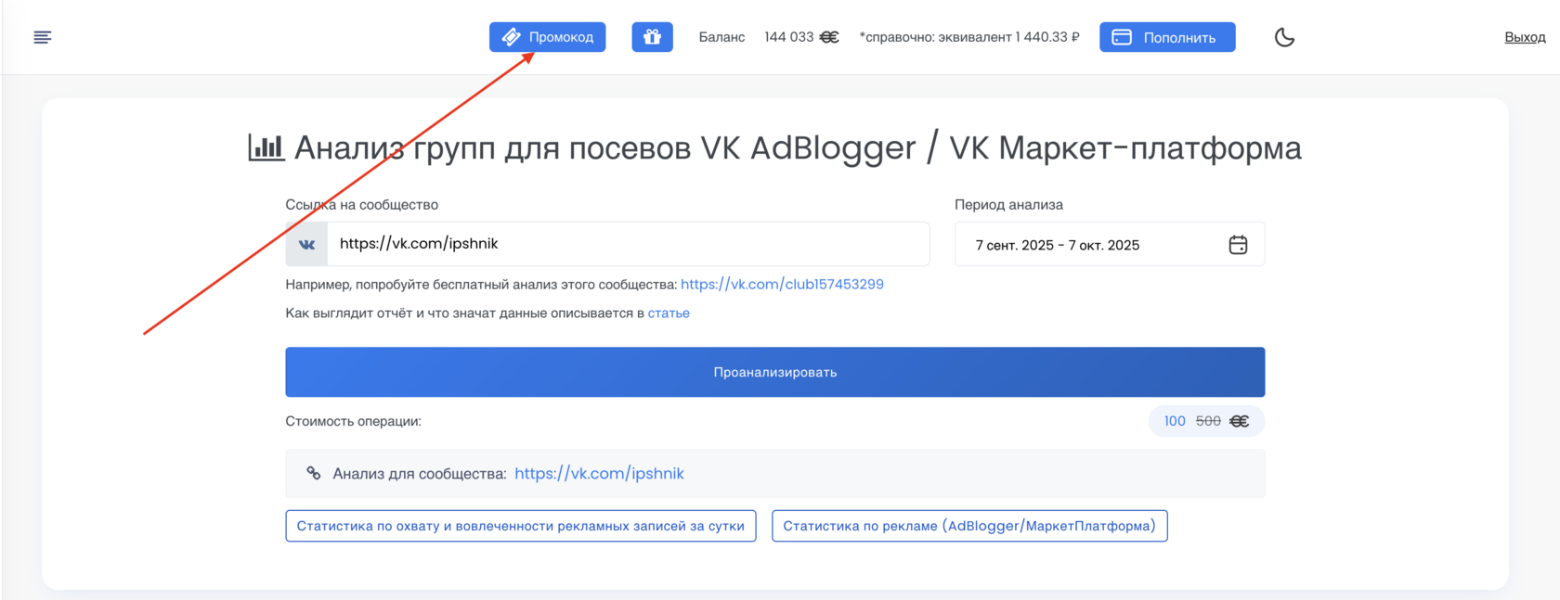Open the gift bonus icon button
Viewport: 1560px width, 600px height.
652,37
